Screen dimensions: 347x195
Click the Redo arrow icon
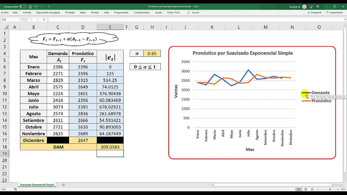click(43, 6)
